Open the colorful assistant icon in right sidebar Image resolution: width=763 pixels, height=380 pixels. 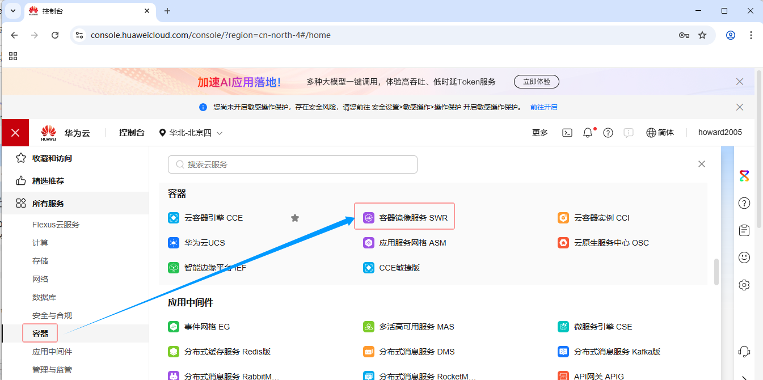click(x=744, y=176)
